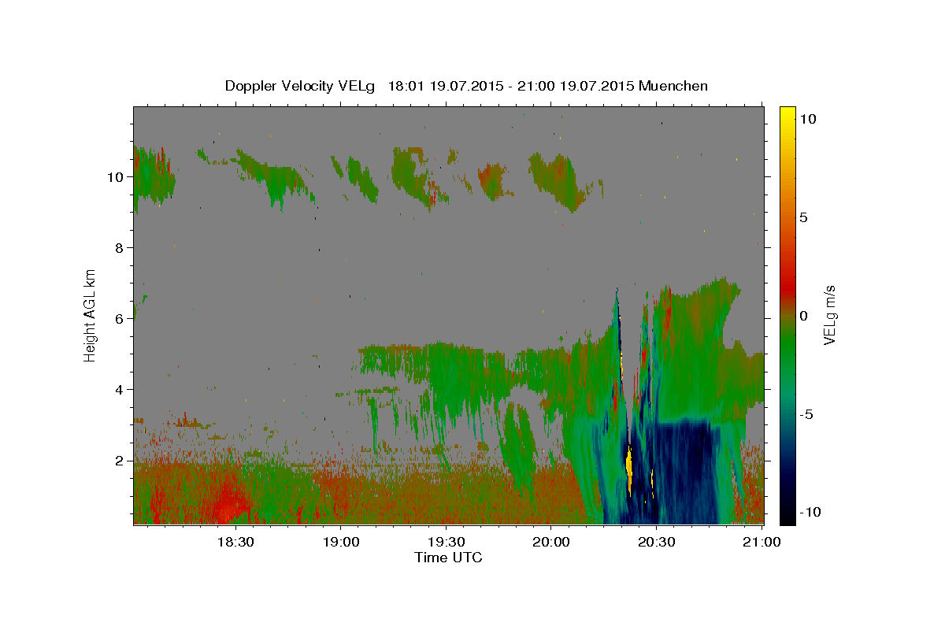945x630 pixels.
Task: Select the 20:00 time tick label
Action: pos(550,542)
